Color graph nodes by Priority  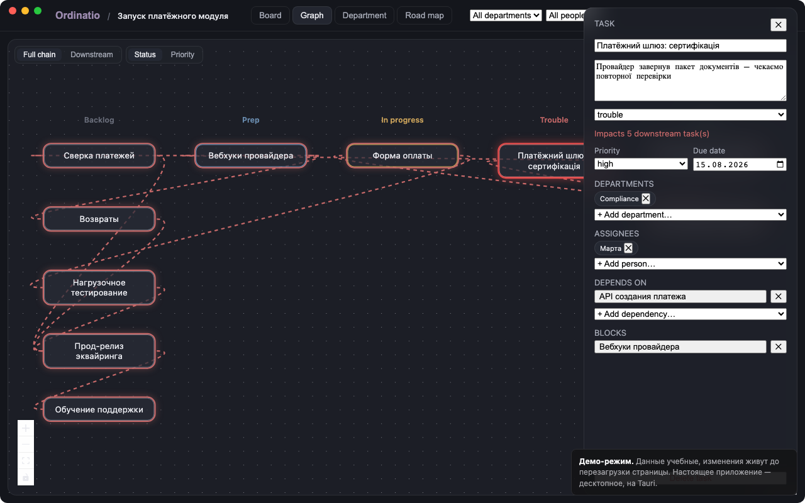click(x=182, y=55)
